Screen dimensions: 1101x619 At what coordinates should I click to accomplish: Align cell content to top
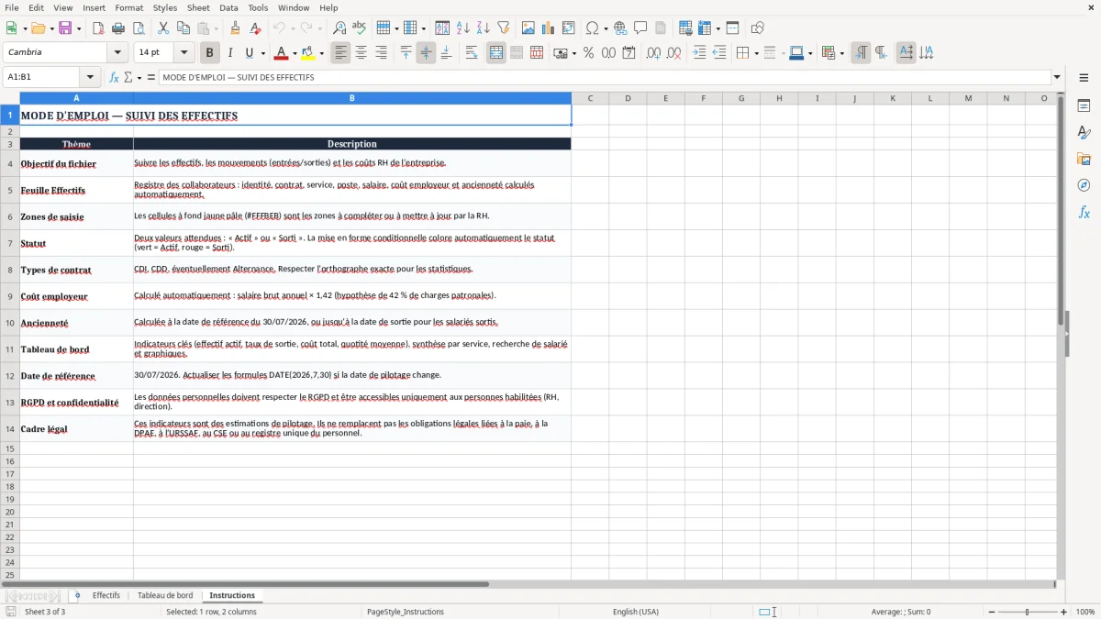tap(406, 53)
